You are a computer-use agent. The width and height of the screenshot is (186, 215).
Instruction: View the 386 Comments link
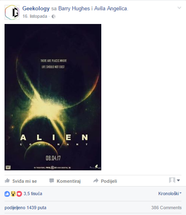click(166, 208)
